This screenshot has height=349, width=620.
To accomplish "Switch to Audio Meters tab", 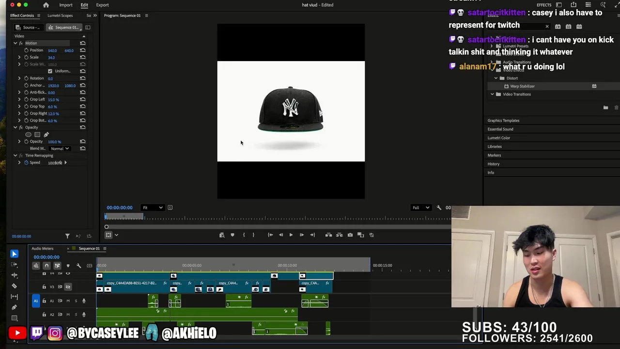I will point(43,249).
